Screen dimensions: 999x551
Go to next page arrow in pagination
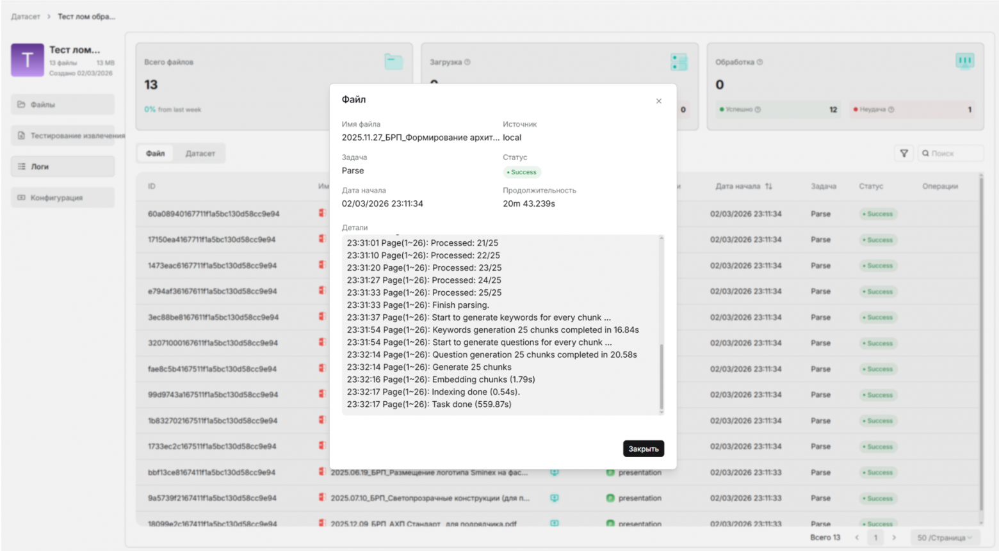pyautogui.click(x=895, y=538)
